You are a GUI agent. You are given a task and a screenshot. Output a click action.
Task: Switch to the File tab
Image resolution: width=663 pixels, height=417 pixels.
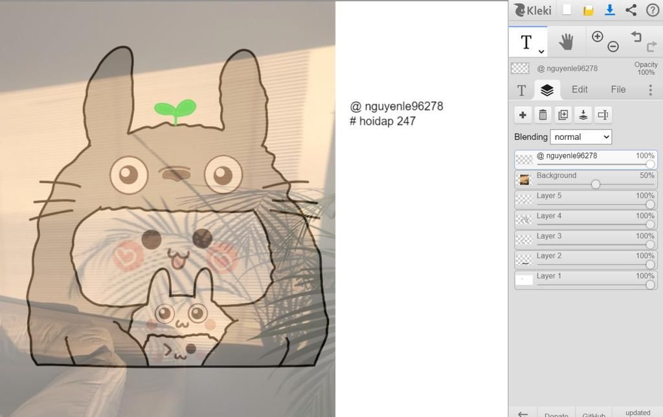click(618, 89)
